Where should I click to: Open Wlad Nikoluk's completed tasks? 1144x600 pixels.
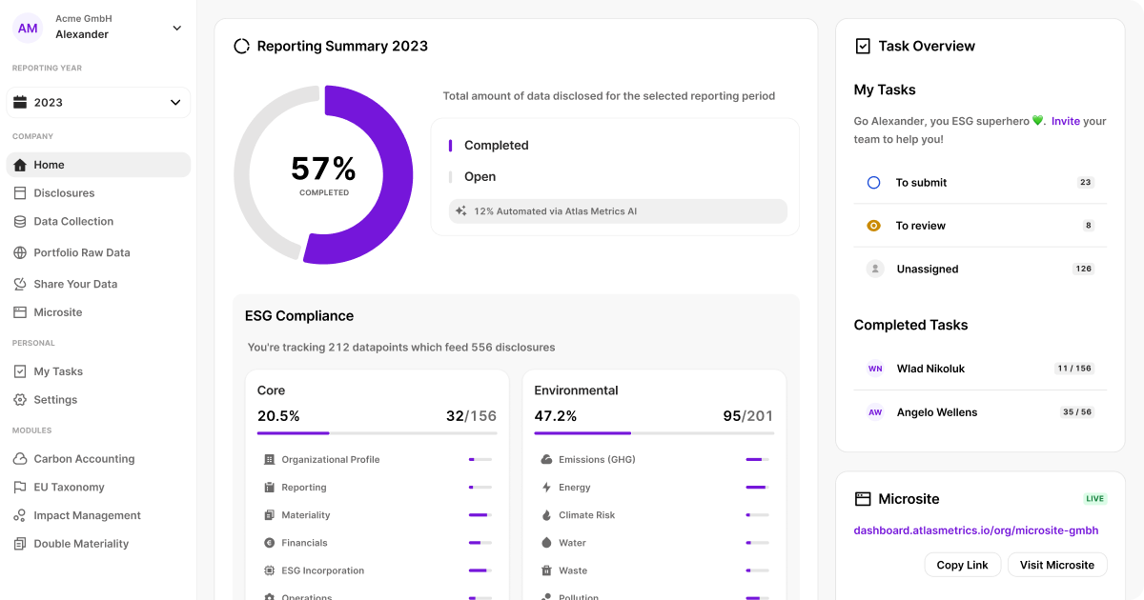[980, 369]
